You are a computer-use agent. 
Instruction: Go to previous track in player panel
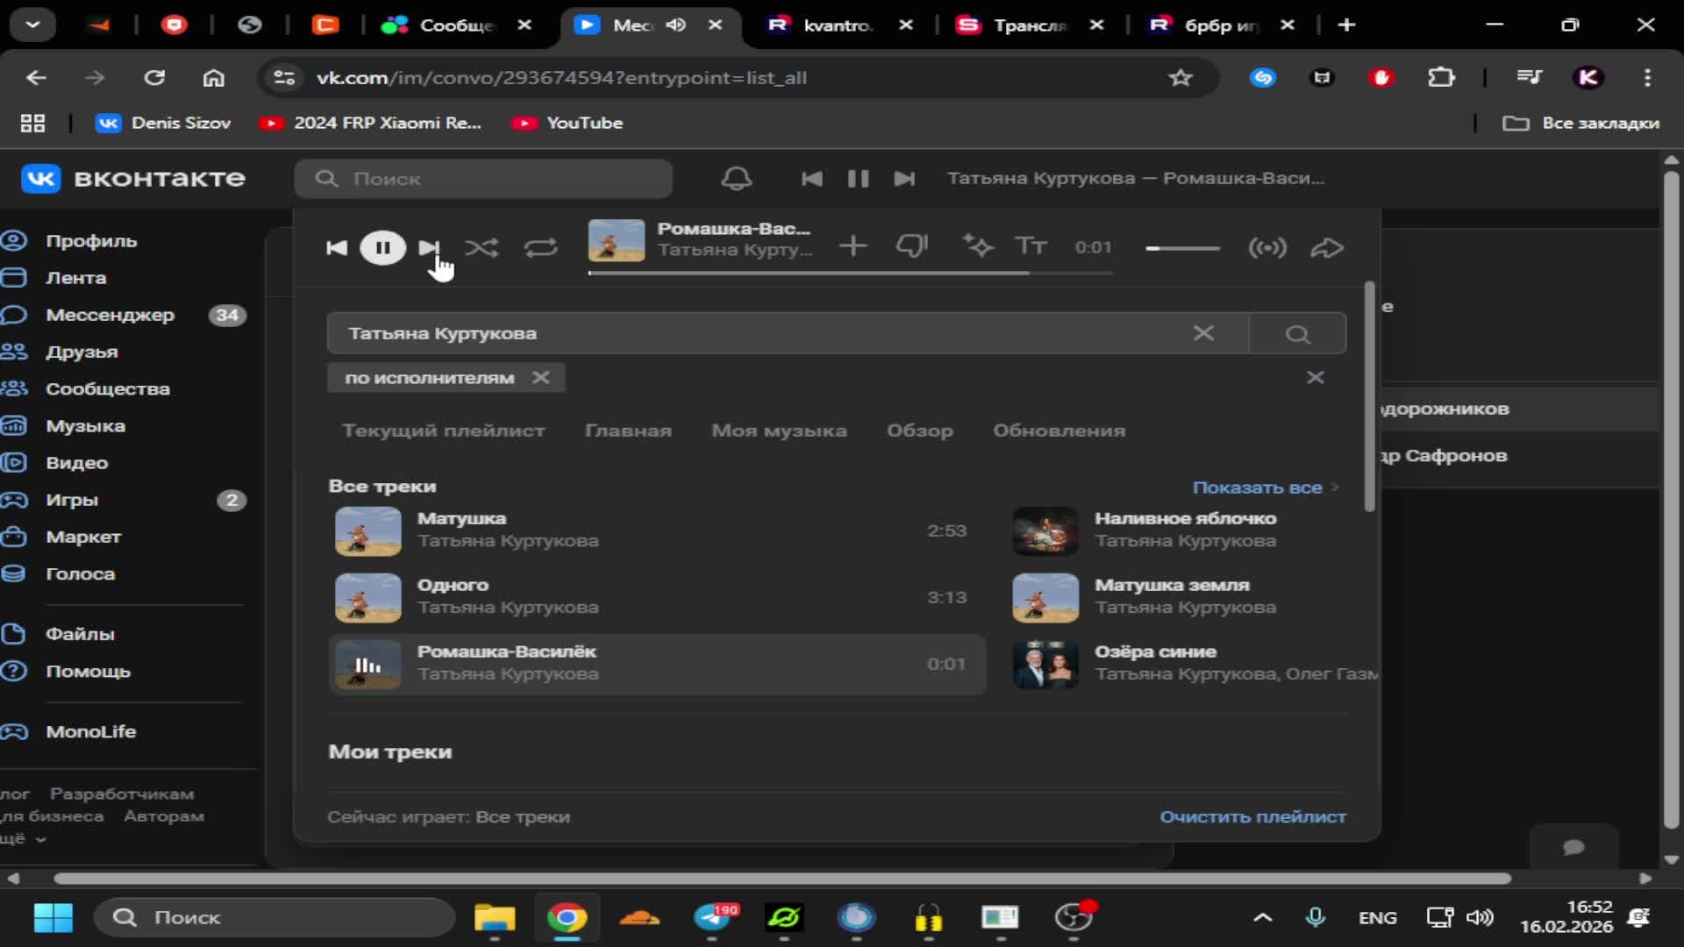point(337,248)
